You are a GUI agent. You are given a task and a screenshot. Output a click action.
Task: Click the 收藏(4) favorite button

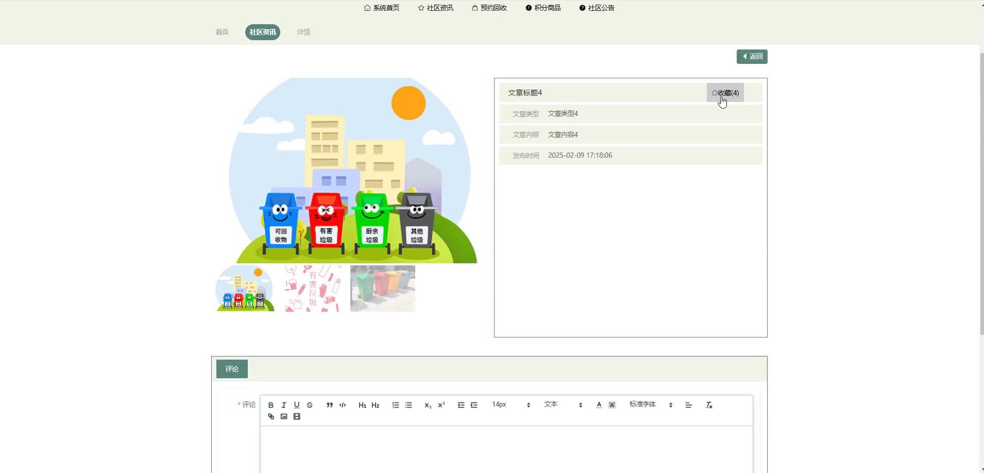pos(725,93)
